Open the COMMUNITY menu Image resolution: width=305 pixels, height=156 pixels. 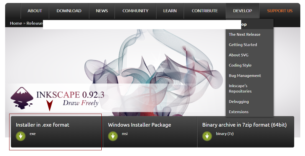[135, 11]
